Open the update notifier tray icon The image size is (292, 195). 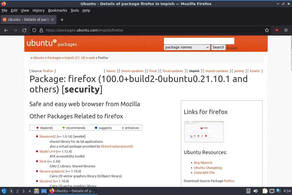(x=278, y=190)
